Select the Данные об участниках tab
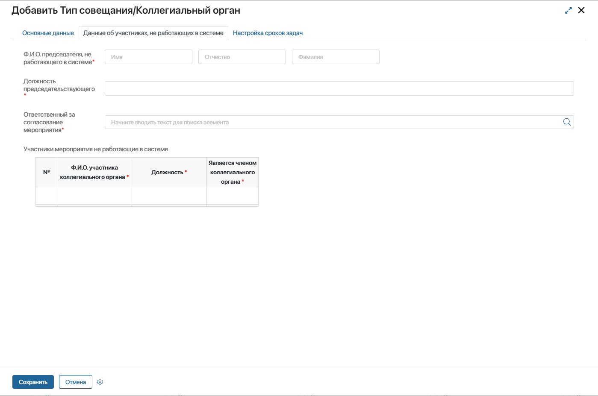Screen dimensions: 598x396 tap(153, 33)
